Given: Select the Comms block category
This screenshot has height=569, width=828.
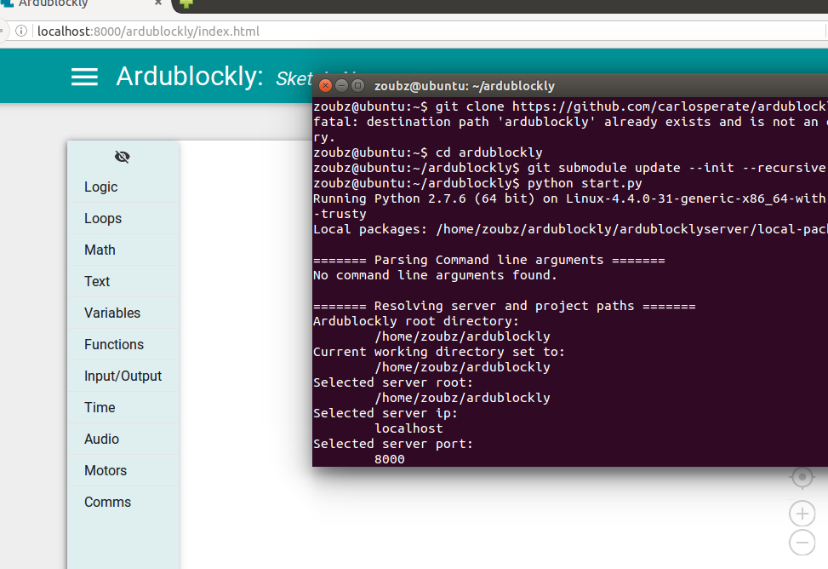Looking at the screenshot, I should [x=123, y=502].
